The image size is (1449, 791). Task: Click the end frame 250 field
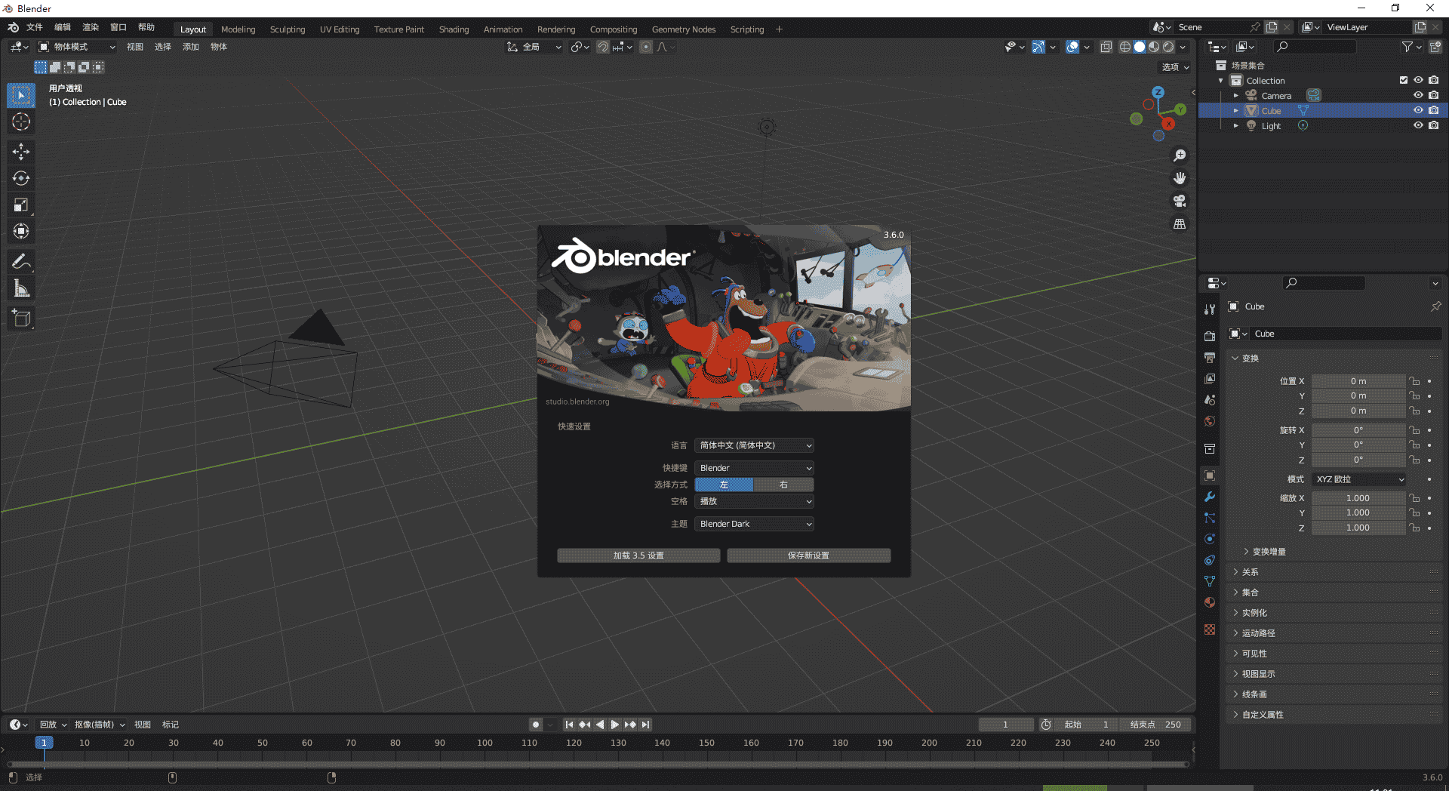tap(1155, 725)
